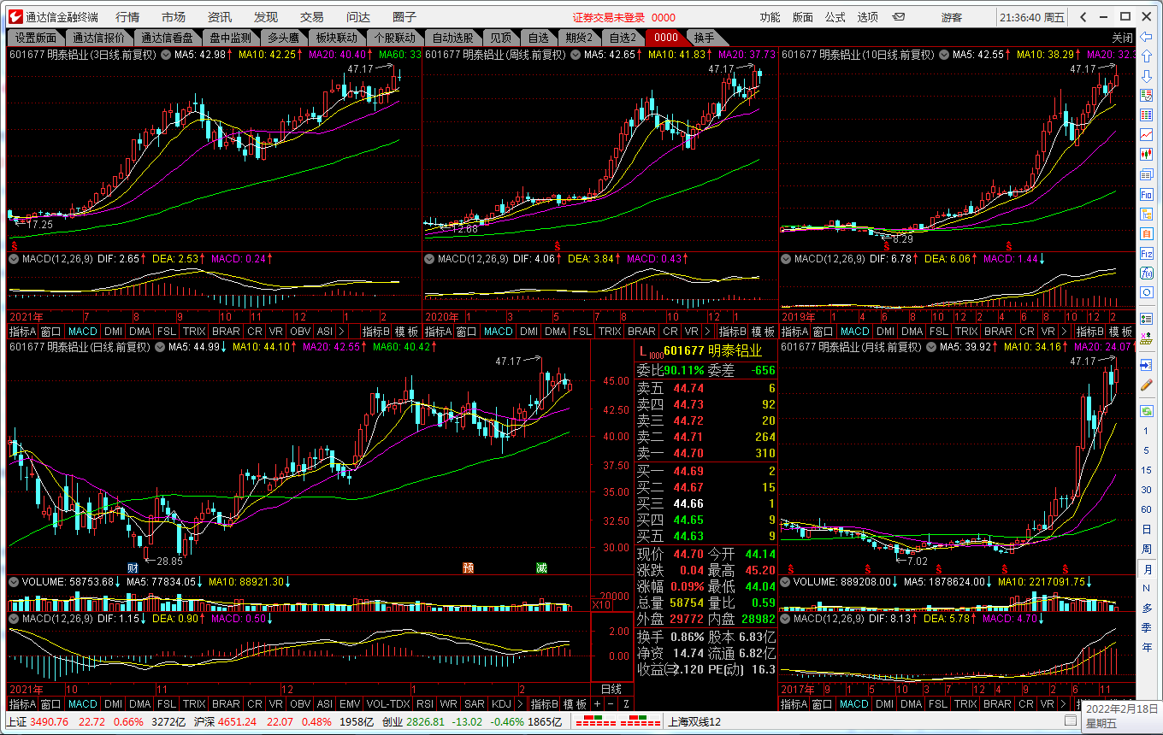Switch to 60-minute period in sidebar
Viewport: 1163px width, 735px height.
click(1147, 509)
